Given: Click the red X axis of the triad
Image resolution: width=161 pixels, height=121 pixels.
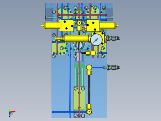Looking at the screenshot, I should (x=13, y=111).
